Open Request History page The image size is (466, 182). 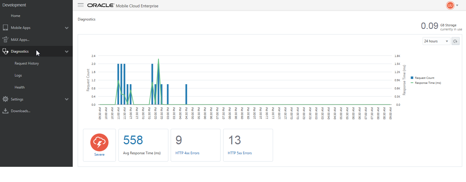tap(27, 63)
